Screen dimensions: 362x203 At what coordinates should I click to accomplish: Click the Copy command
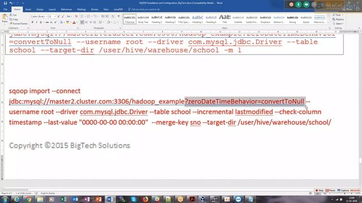(14, 19)
